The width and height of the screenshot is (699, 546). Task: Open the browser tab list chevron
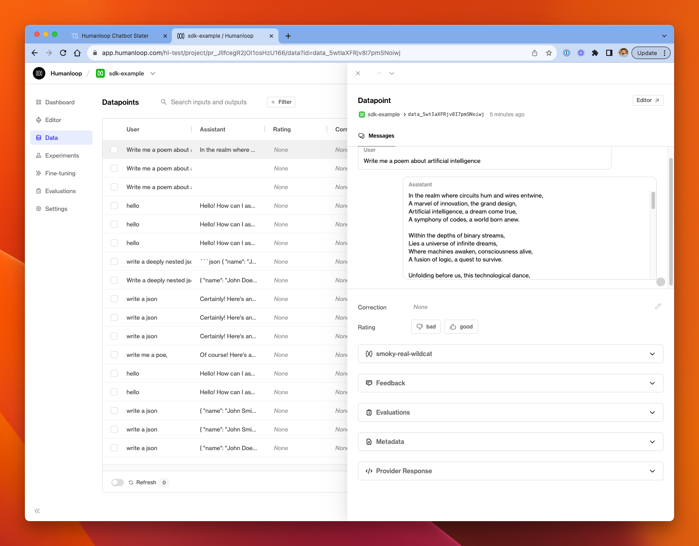coord(664,36)
